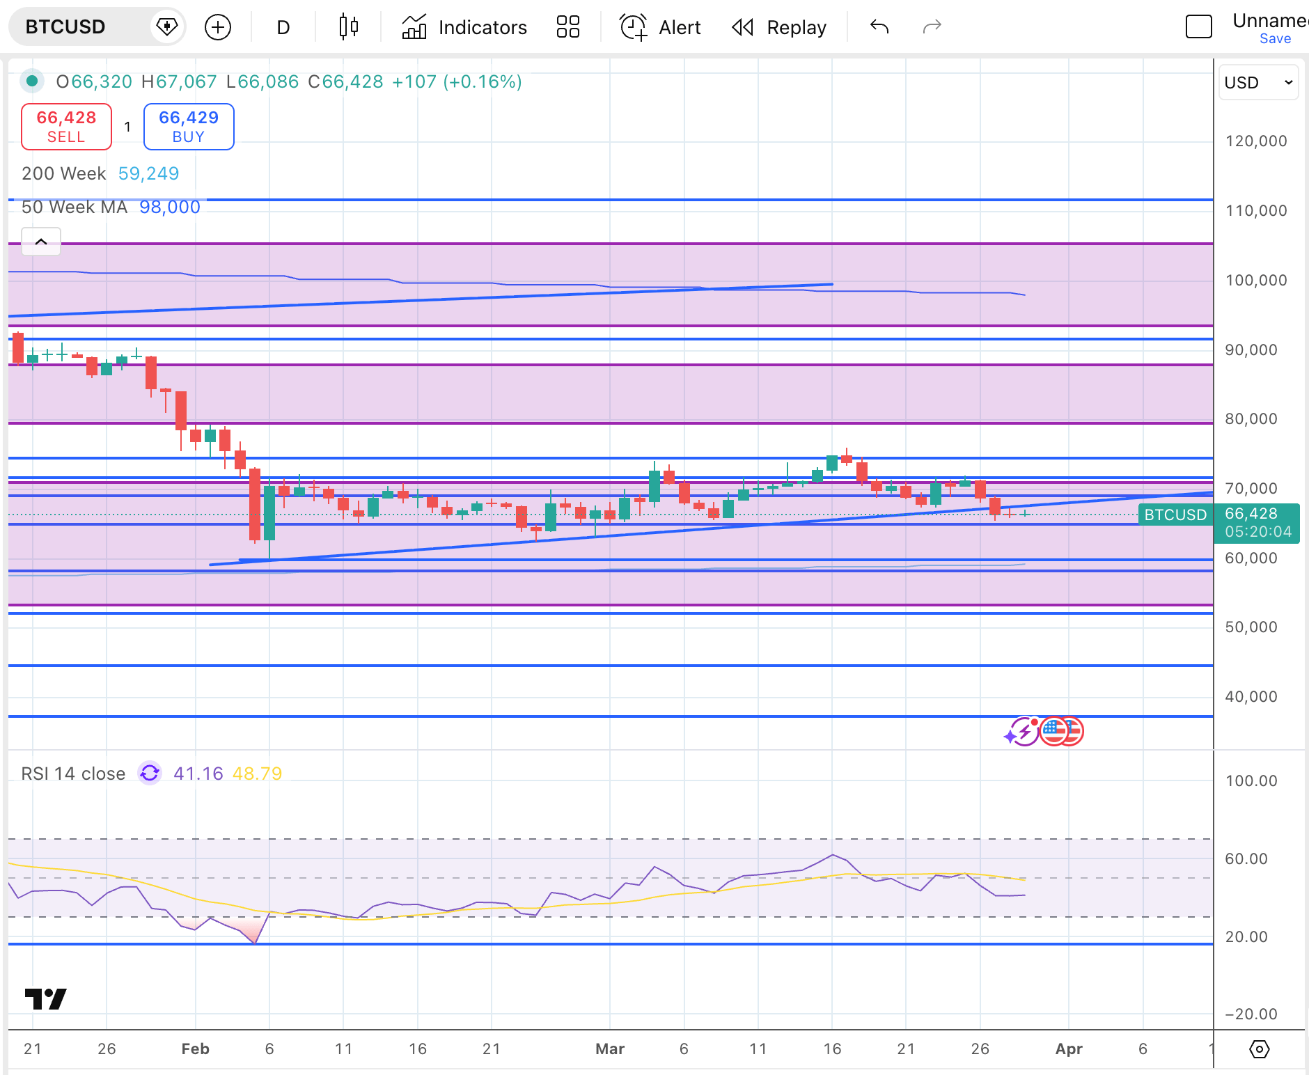Select the 200 Week indicator legend

64,173
